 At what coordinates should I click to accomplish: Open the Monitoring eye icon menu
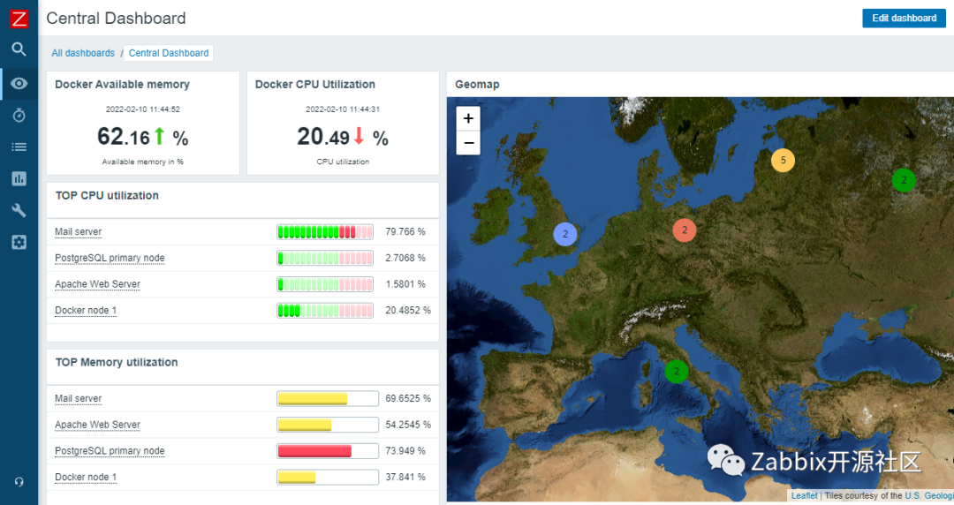click(x=19, y=83)
